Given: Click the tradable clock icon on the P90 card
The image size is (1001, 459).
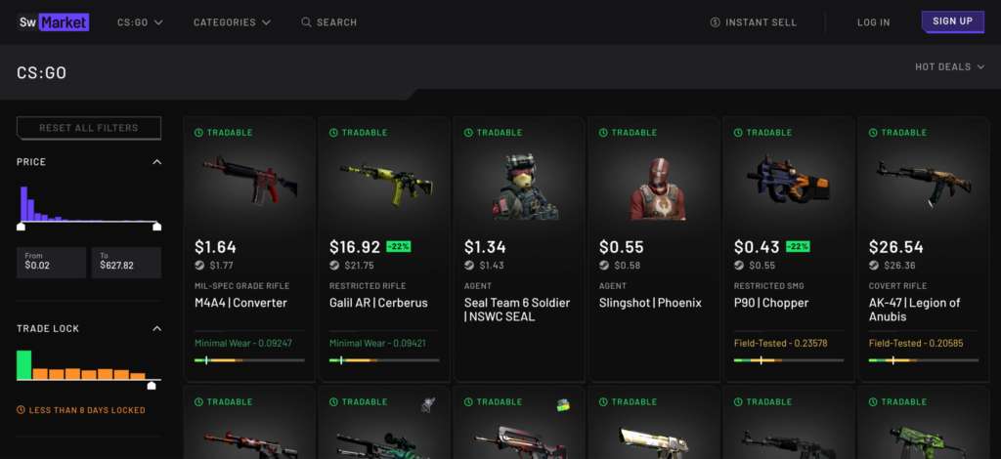Looking at the screenshot, I should point(739,133).
